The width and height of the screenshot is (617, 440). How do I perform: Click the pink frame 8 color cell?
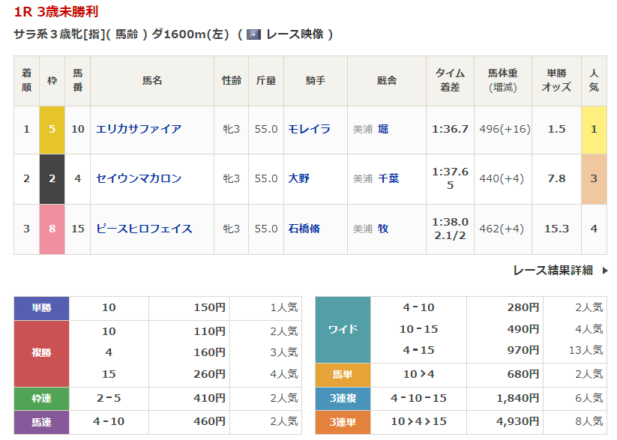point(52,229)
